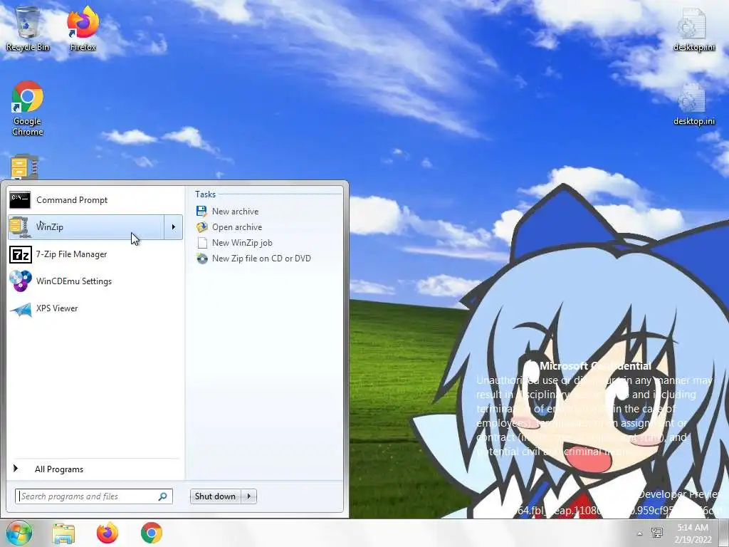
Task: Open WinCDEmu Settings entry
Action: pos(95,281)
